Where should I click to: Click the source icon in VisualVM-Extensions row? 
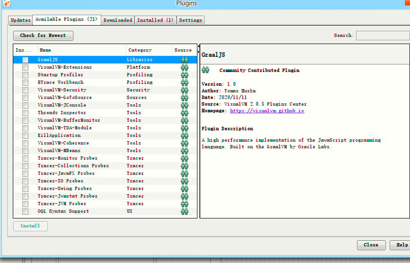[x=185, y=67]
